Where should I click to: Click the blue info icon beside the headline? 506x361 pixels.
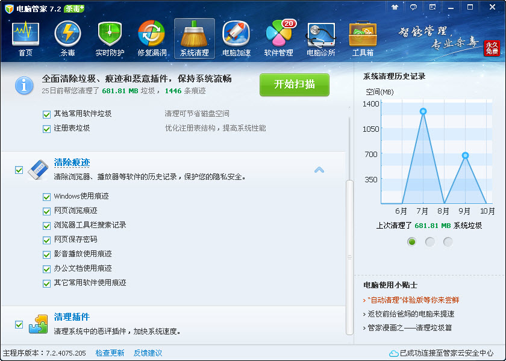click(x=24, y=85)
